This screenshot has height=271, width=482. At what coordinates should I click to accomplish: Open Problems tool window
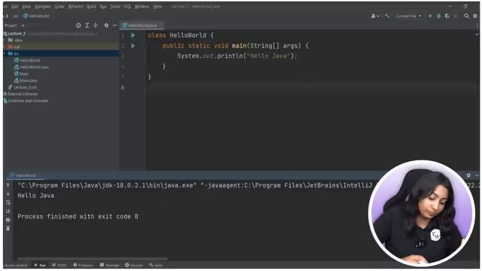click(x=83, y=265)
